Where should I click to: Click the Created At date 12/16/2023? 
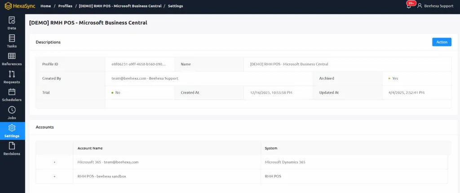(x=271, y=92)
